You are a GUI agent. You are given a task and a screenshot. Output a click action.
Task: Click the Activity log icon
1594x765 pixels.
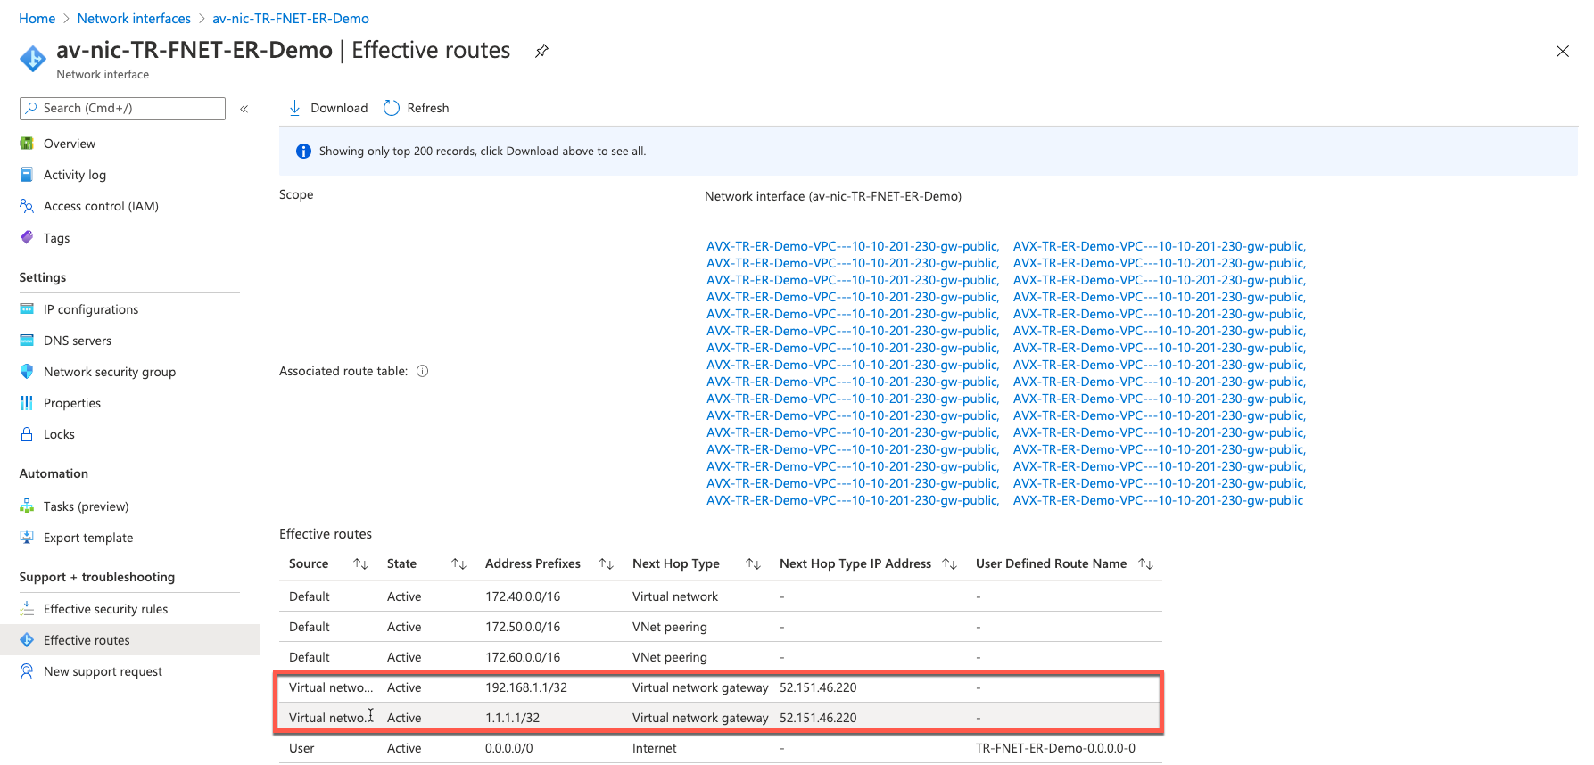[27, 175]
